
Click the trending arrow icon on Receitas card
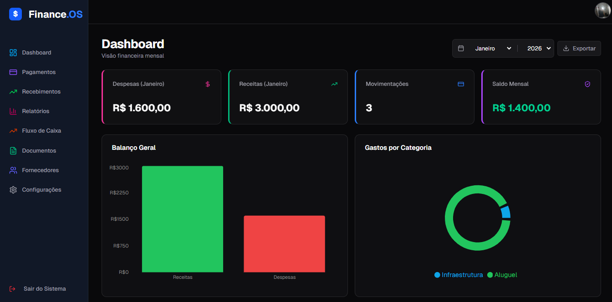click(x=334, y=84)
